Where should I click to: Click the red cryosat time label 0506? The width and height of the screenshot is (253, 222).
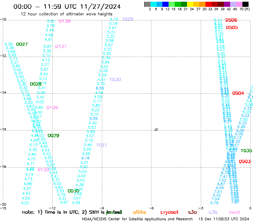pyautogui.click(x=231, y=20)
